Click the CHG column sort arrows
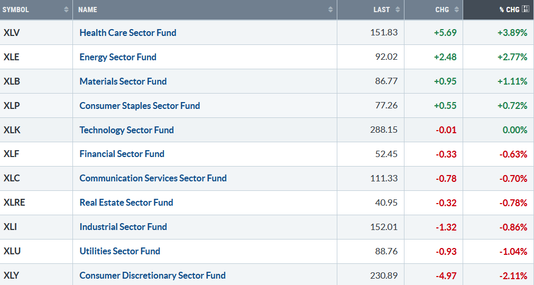The height and width of the screenshot is (285, 534). [456, 10]
